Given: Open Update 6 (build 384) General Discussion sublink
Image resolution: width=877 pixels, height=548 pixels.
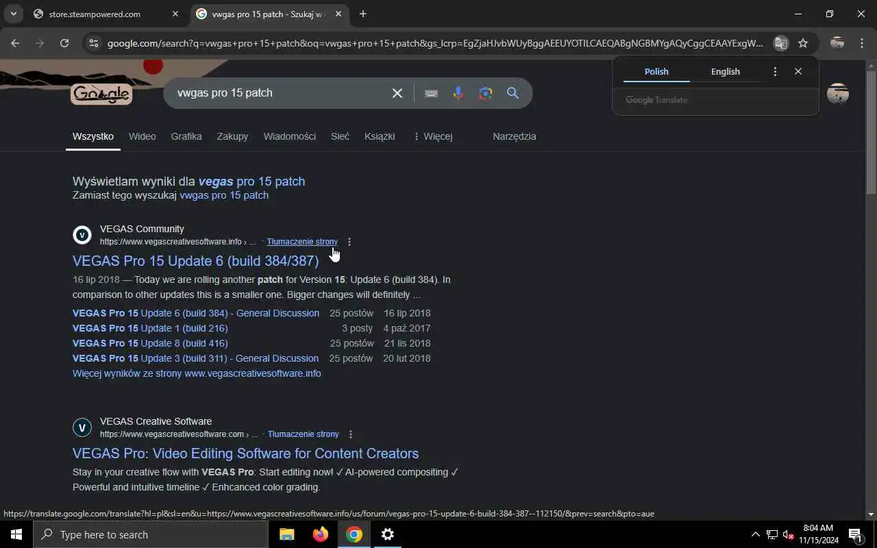Looking at the screenshot, I should (x=196, y=313).
